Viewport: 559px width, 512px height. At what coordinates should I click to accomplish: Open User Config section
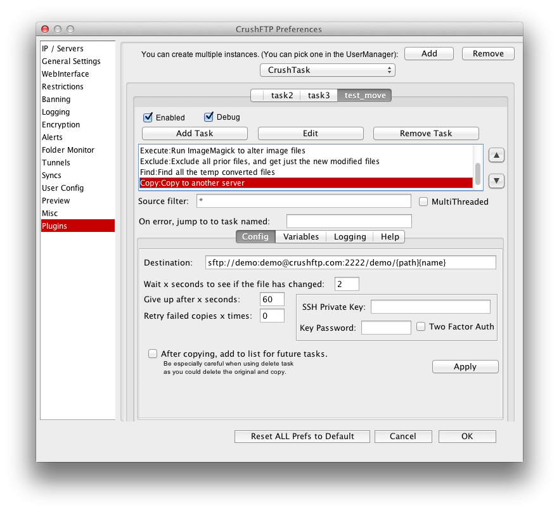click(78, 188)
